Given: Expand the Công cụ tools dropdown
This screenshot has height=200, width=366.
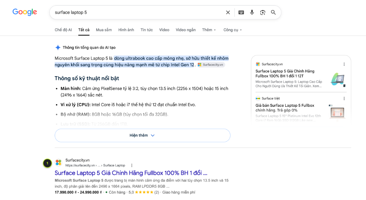Looking at the screenshot, I should [232, 30].
